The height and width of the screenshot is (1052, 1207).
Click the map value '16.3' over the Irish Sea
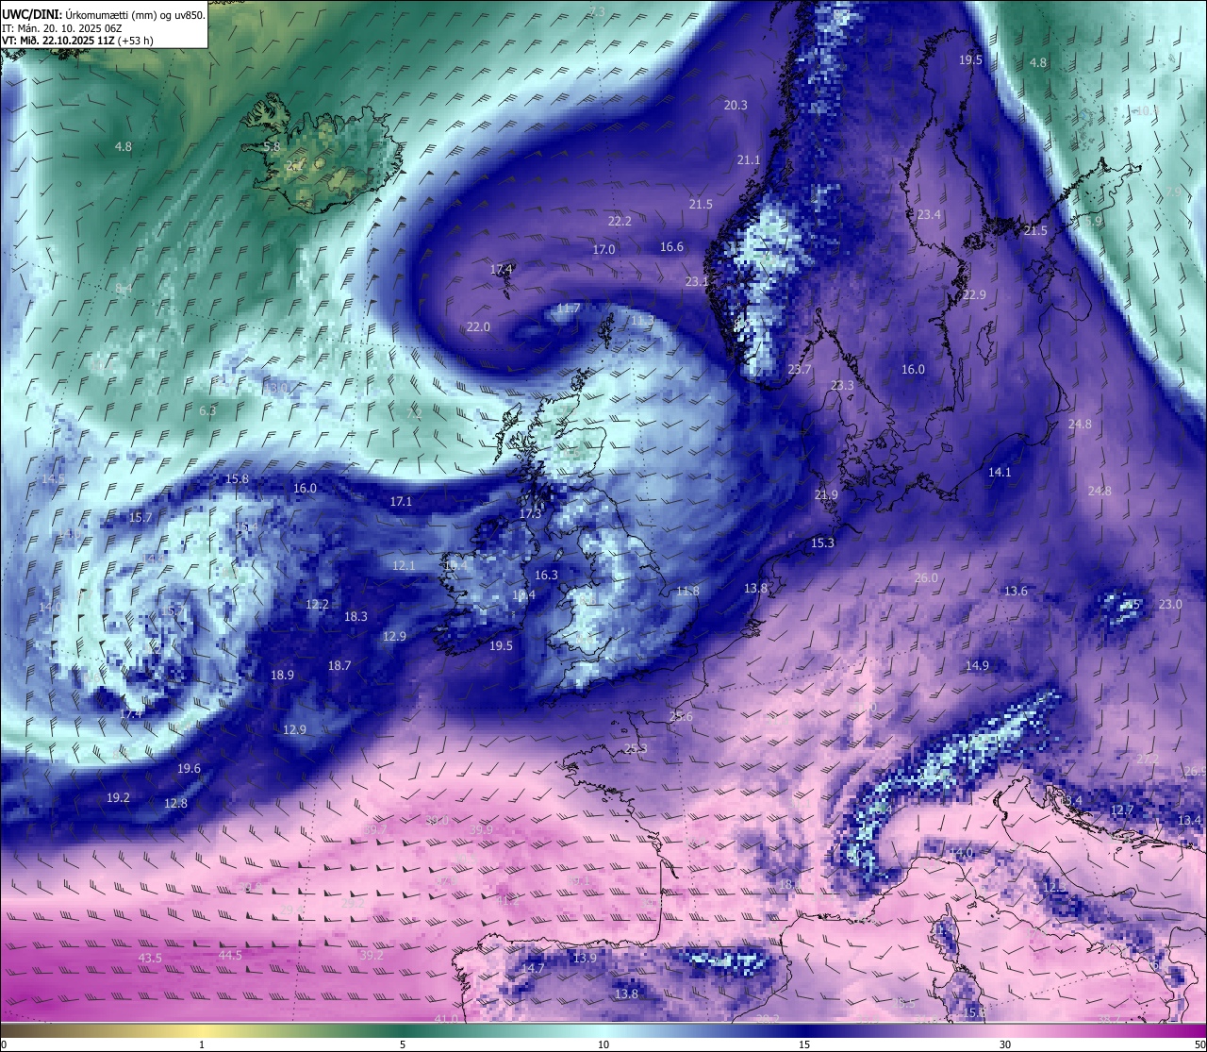coord(546,575)
